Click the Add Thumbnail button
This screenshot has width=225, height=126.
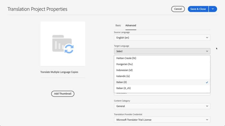point(62,94)
